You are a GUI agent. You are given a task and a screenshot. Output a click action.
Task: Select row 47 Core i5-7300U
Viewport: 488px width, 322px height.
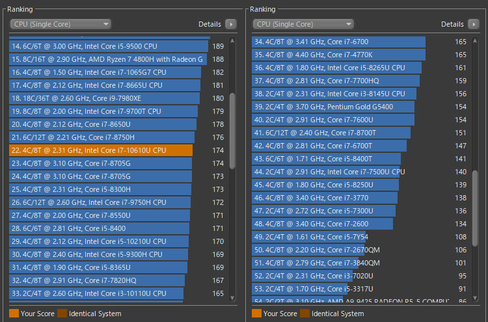coord(359,211)
